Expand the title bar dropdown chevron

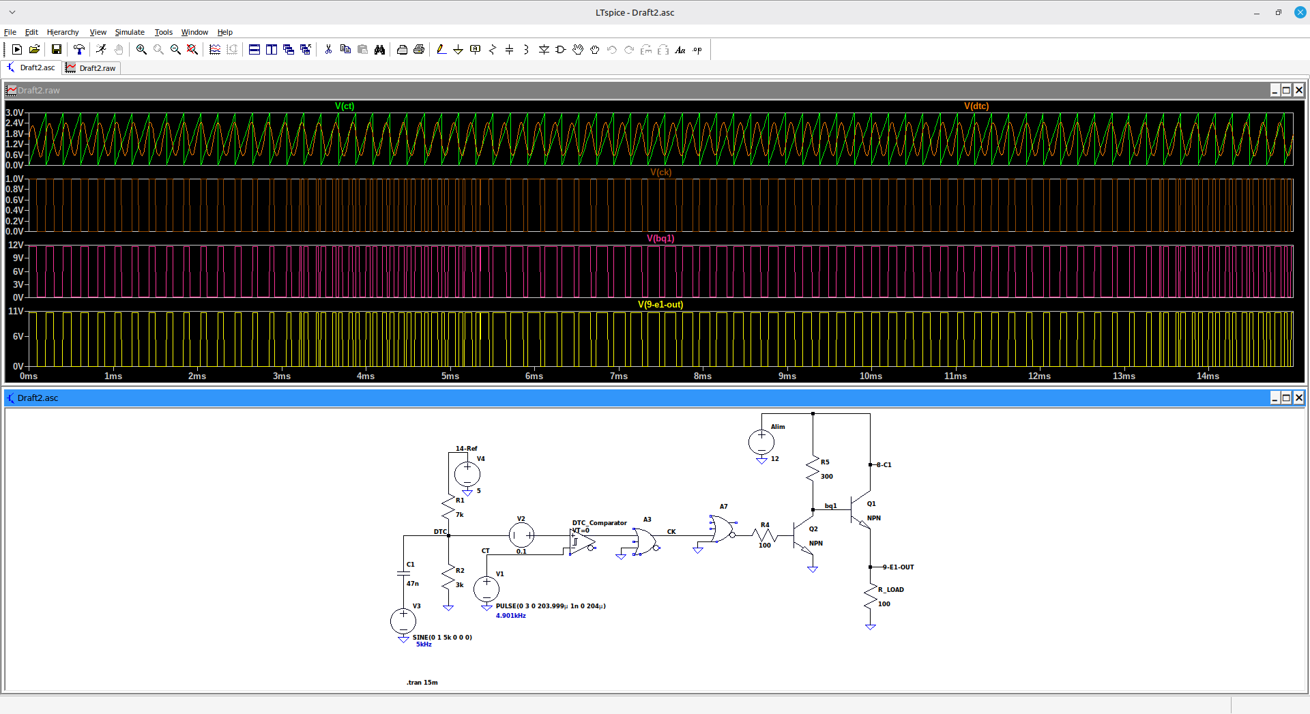pyautogui.click(x=12, y=12)
